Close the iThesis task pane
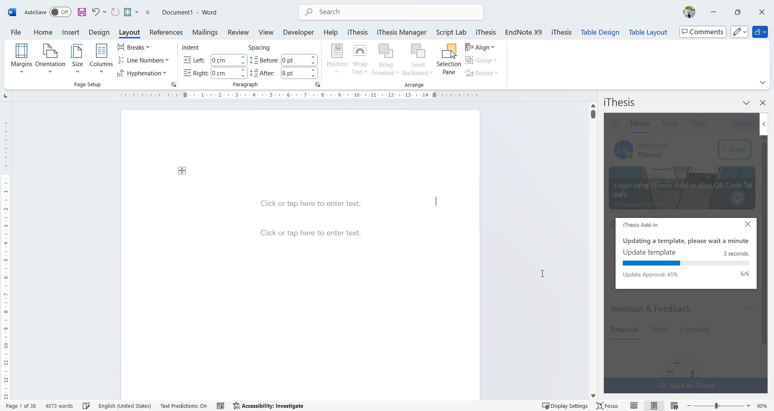 pos(763,103)
